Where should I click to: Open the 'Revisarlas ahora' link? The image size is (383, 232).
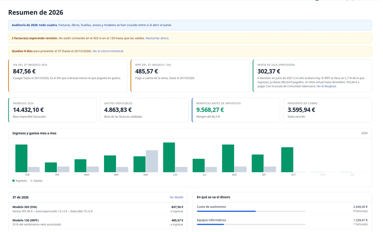tap(157, 38)
